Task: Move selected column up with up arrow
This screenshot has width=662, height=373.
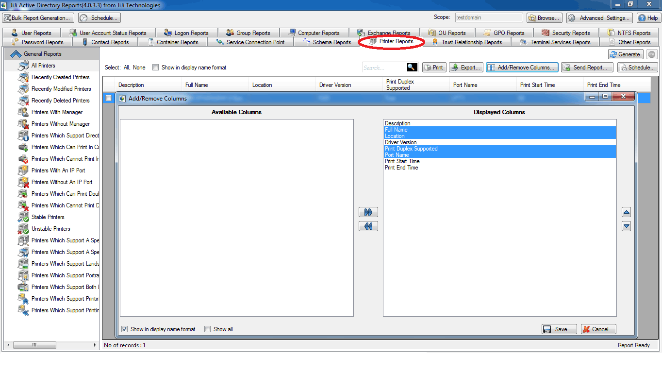Action: tap(627, 212)
